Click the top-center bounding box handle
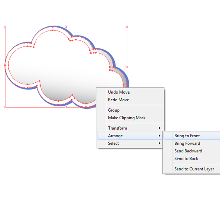Image resolution: width=220 pixels, height=220 pixels. pyautogui.click(x=66, y=27)
